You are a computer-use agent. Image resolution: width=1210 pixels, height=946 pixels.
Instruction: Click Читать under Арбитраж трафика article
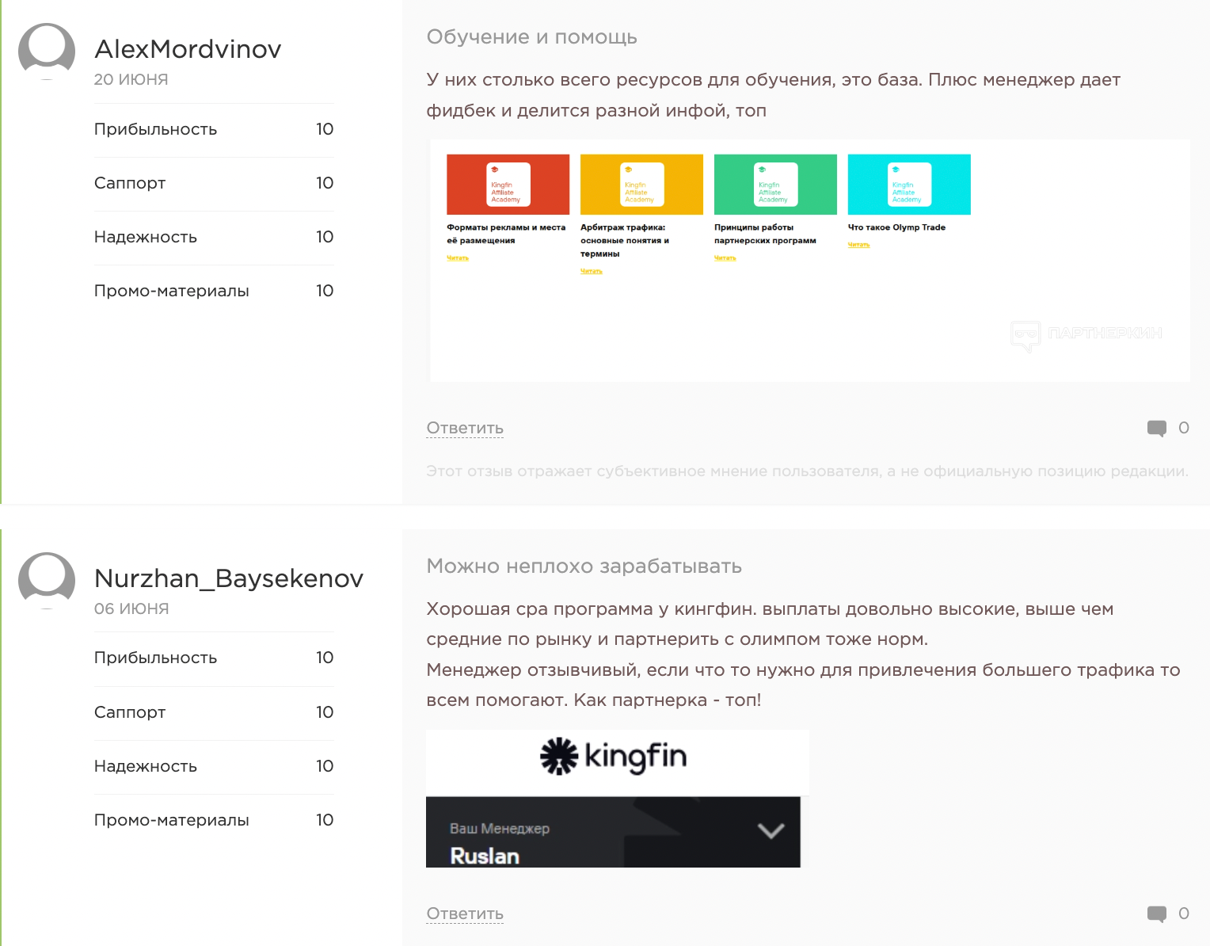tap(592, 271)
